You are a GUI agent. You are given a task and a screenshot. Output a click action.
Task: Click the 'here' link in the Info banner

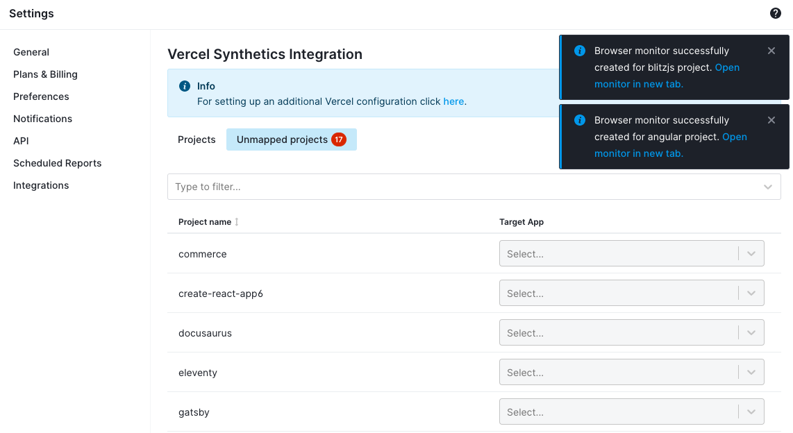click(x=453, y=101)
